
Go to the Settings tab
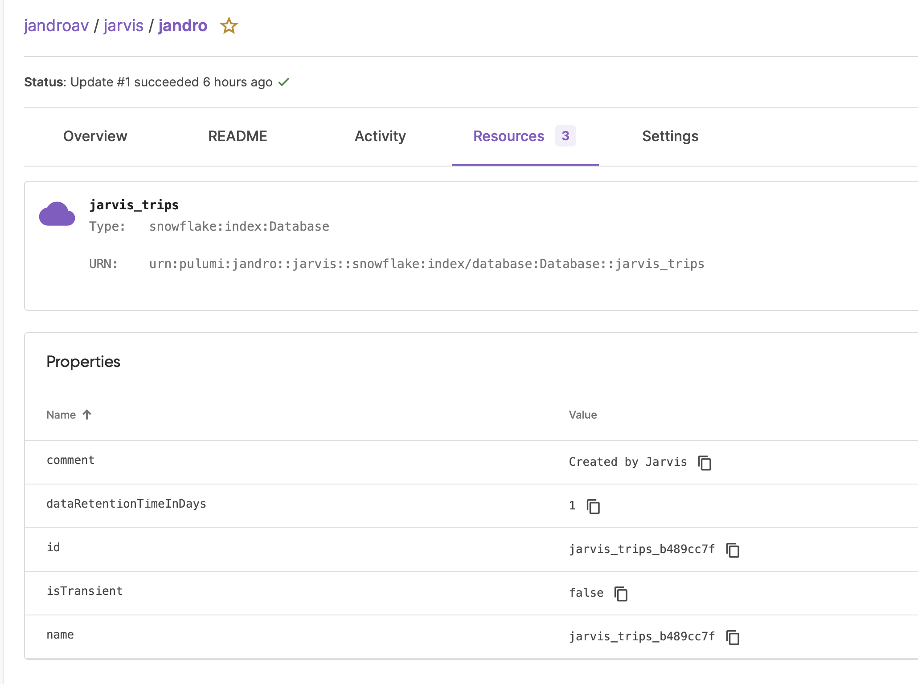(670, 136)
